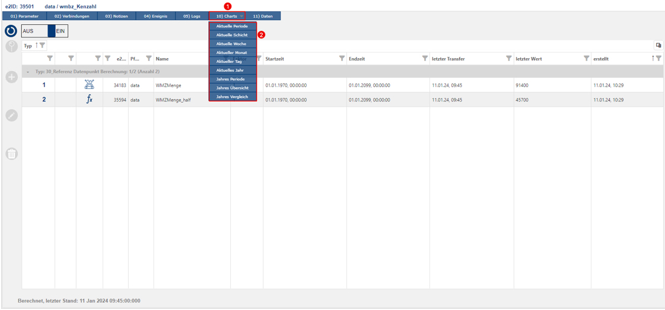Click the fx formula icon in the WMZMenge_half row

[90, 100]
